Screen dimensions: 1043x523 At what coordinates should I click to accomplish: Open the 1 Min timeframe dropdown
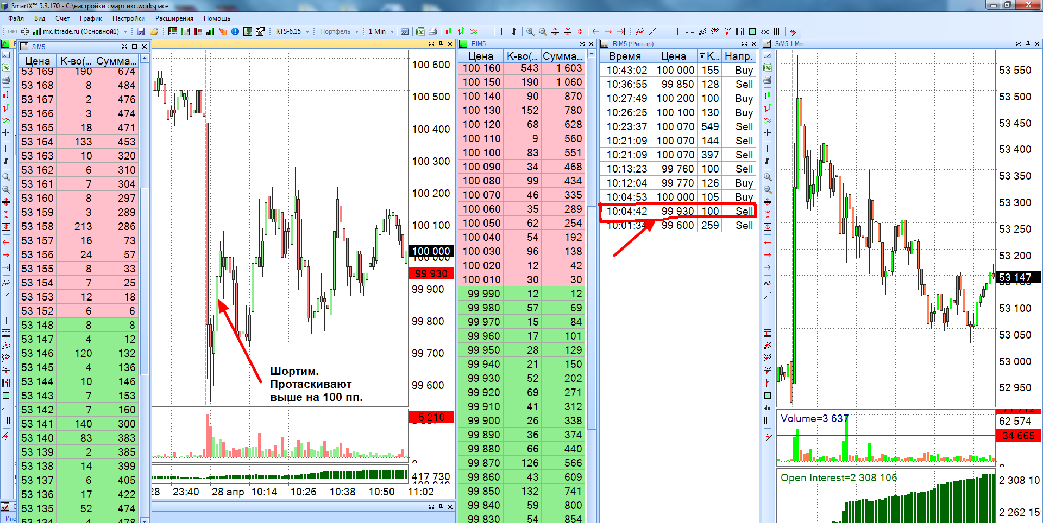point(392,31)
